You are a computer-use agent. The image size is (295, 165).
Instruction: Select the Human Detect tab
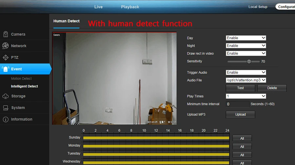tap(67, 21)
